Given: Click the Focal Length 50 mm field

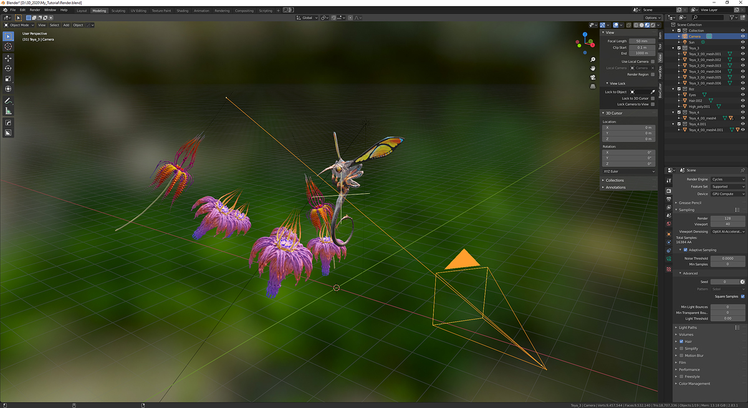Looking at the screenshot, I should click(x=641, y=41).
